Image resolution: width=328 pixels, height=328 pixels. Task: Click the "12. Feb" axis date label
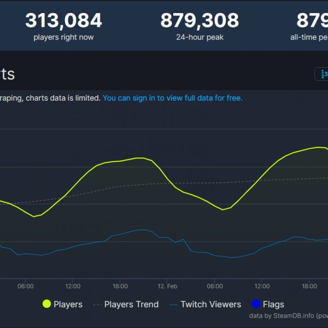click(x=167, y=286)
